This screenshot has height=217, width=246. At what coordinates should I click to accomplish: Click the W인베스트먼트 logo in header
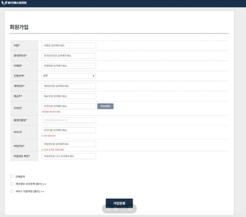[x=14, y=3]
